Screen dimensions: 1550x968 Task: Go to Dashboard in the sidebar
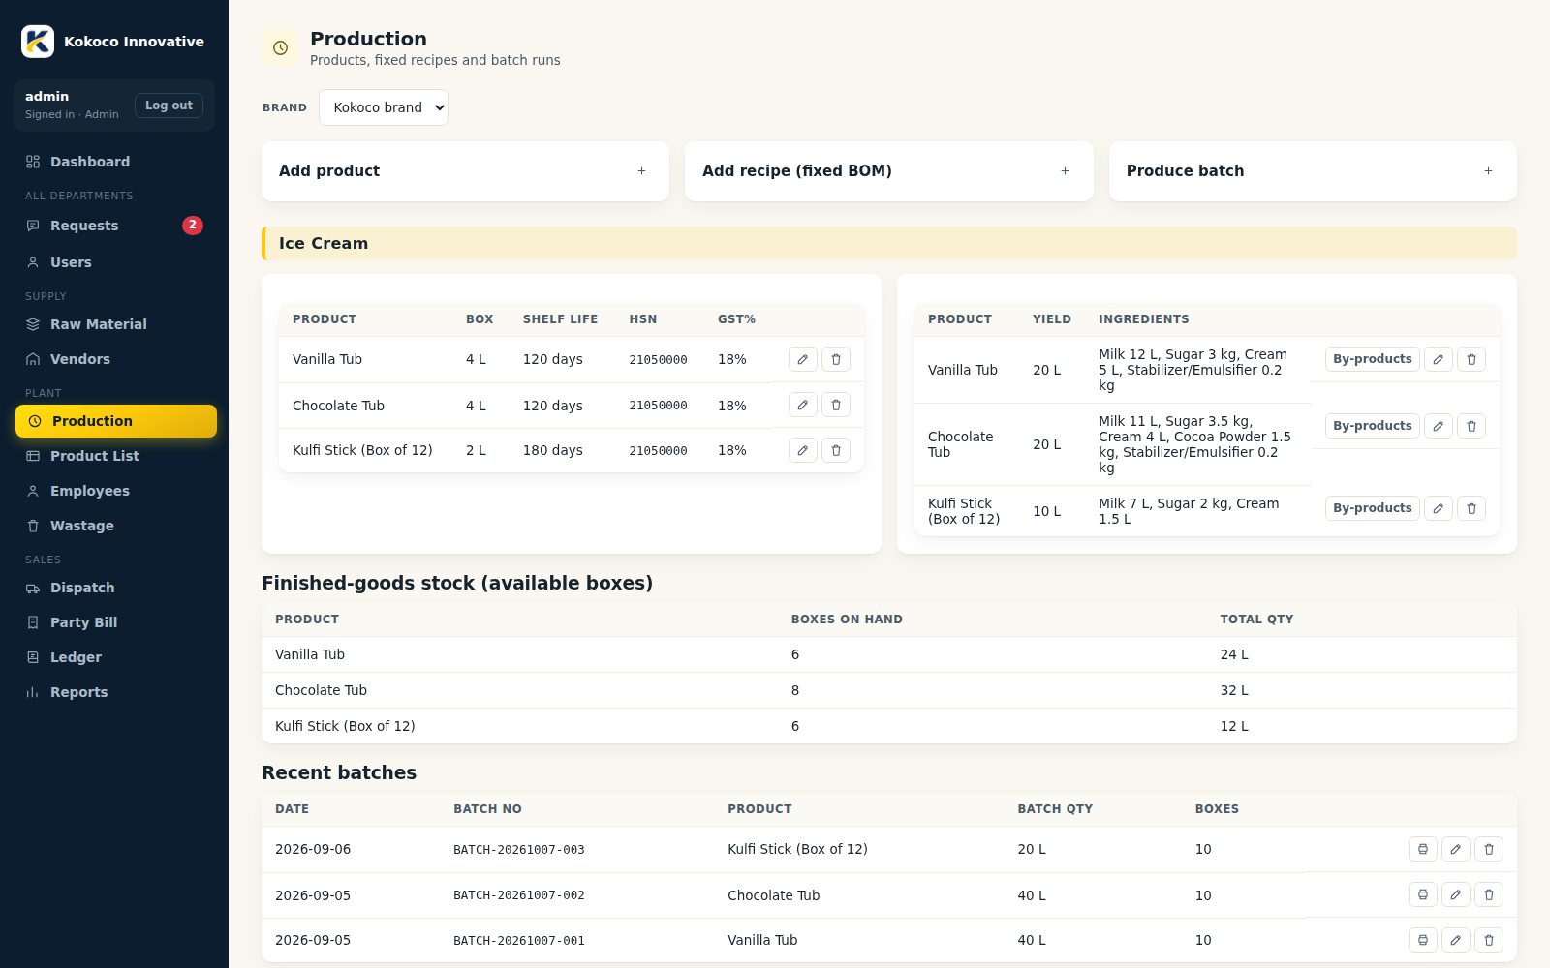[x=116, y=162]
